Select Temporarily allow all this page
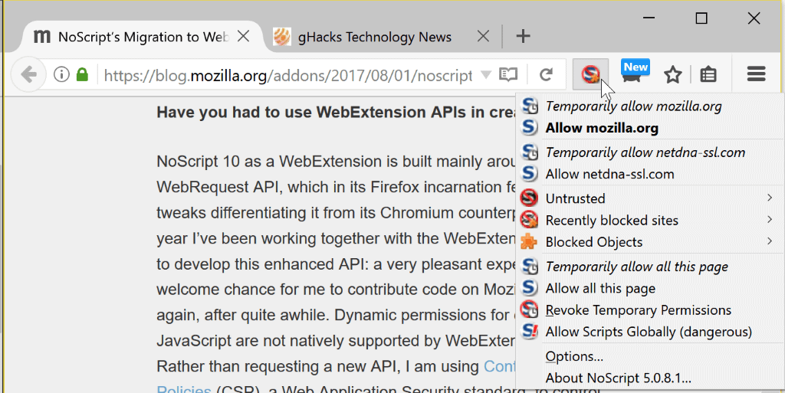This screenshot has width=785, height=393. (649, 267)
